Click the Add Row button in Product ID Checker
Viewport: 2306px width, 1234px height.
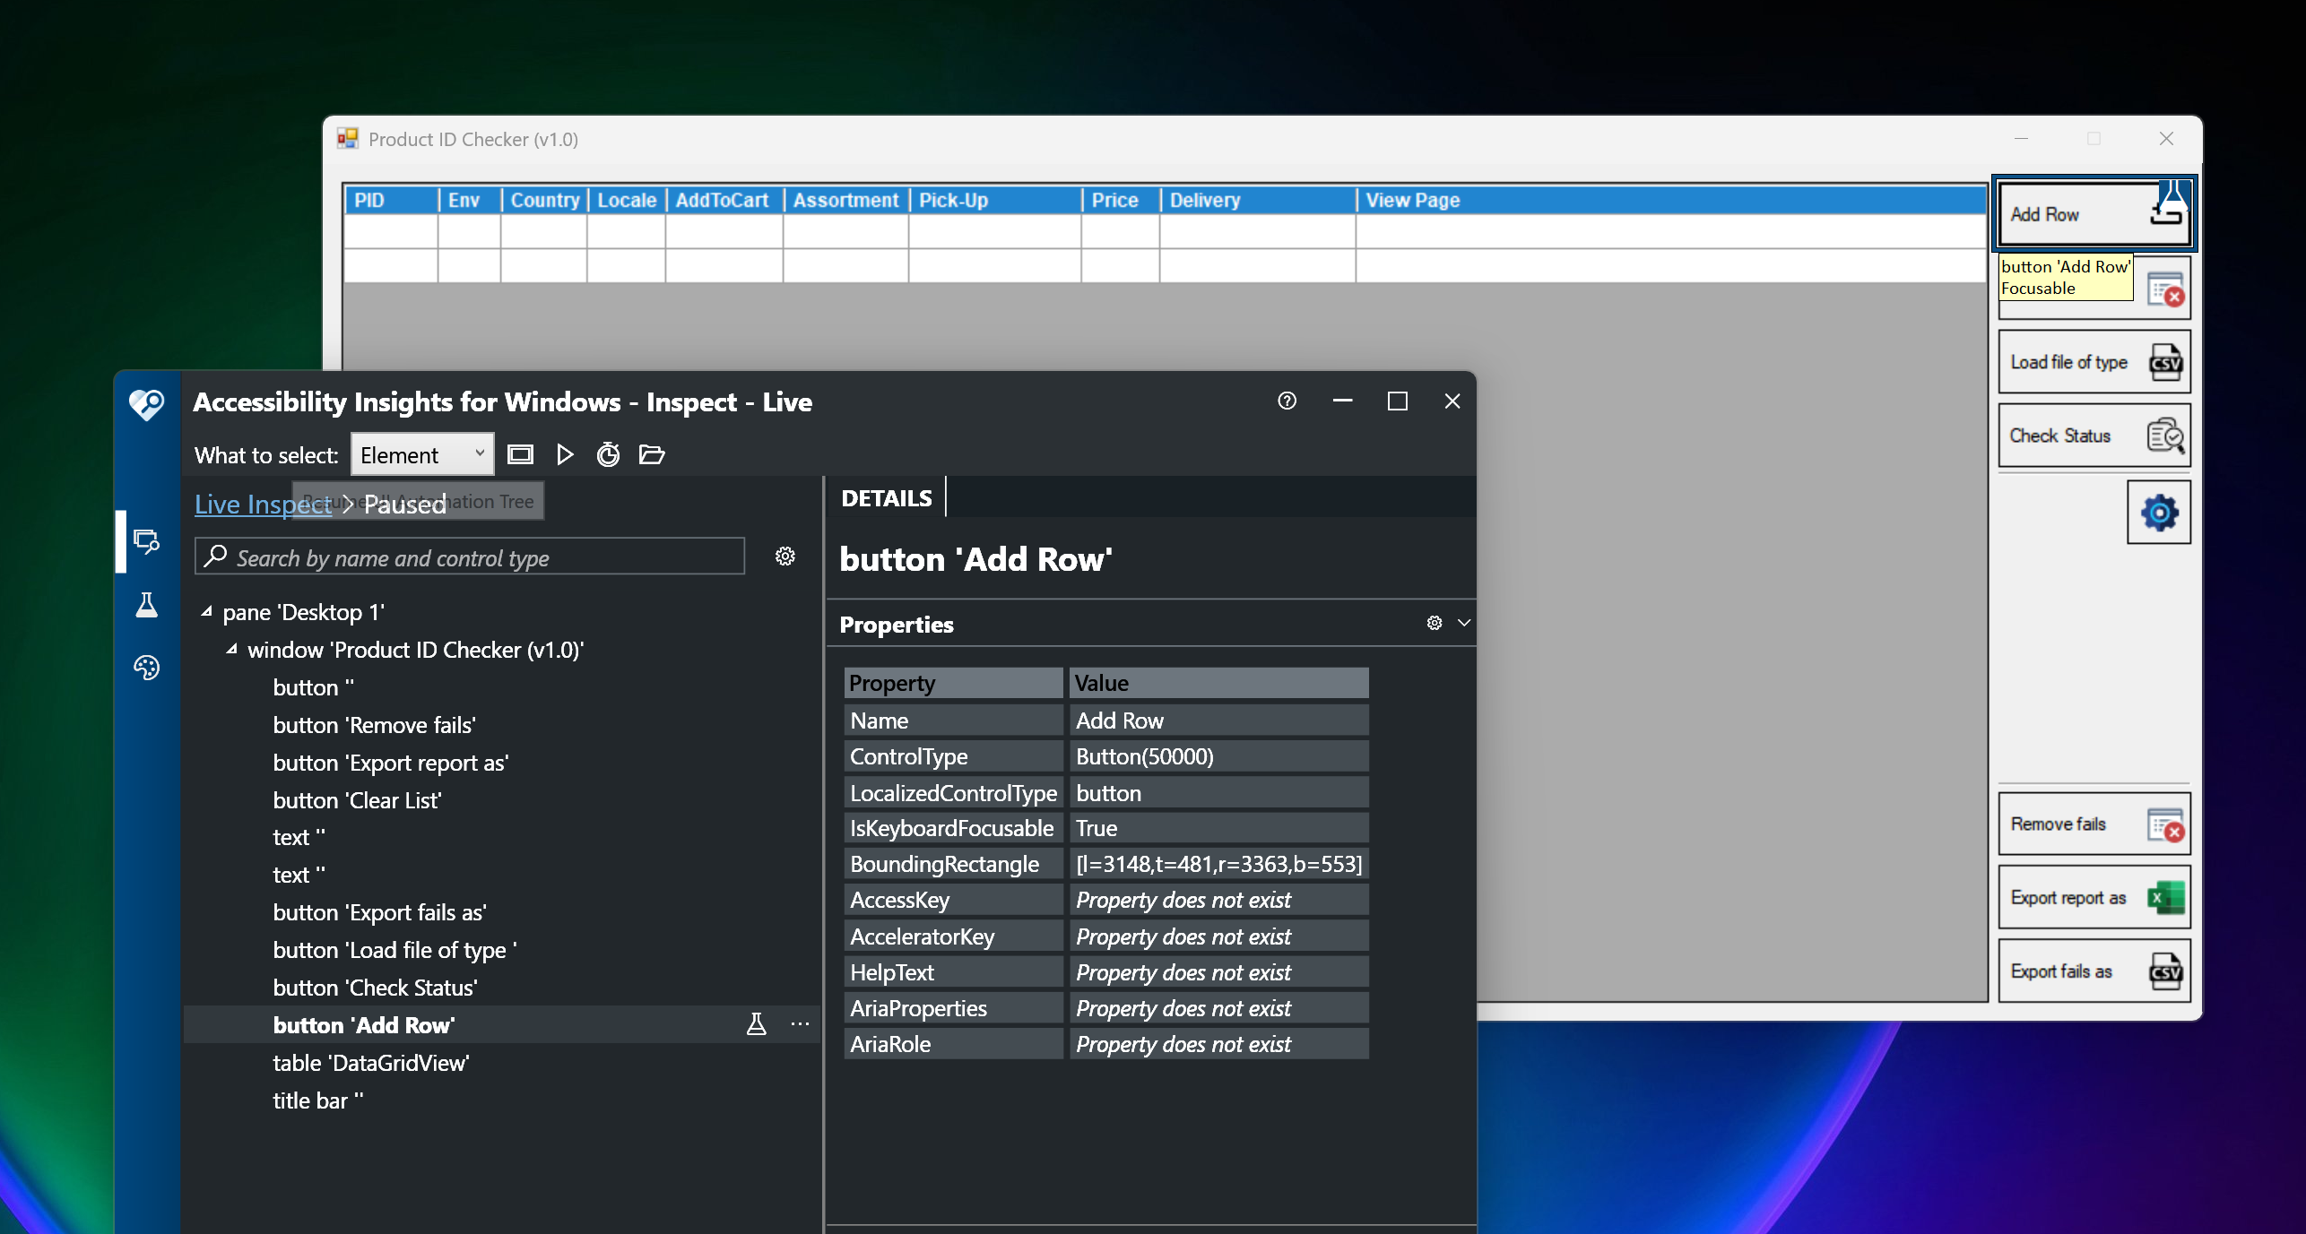pos(2094,214)
